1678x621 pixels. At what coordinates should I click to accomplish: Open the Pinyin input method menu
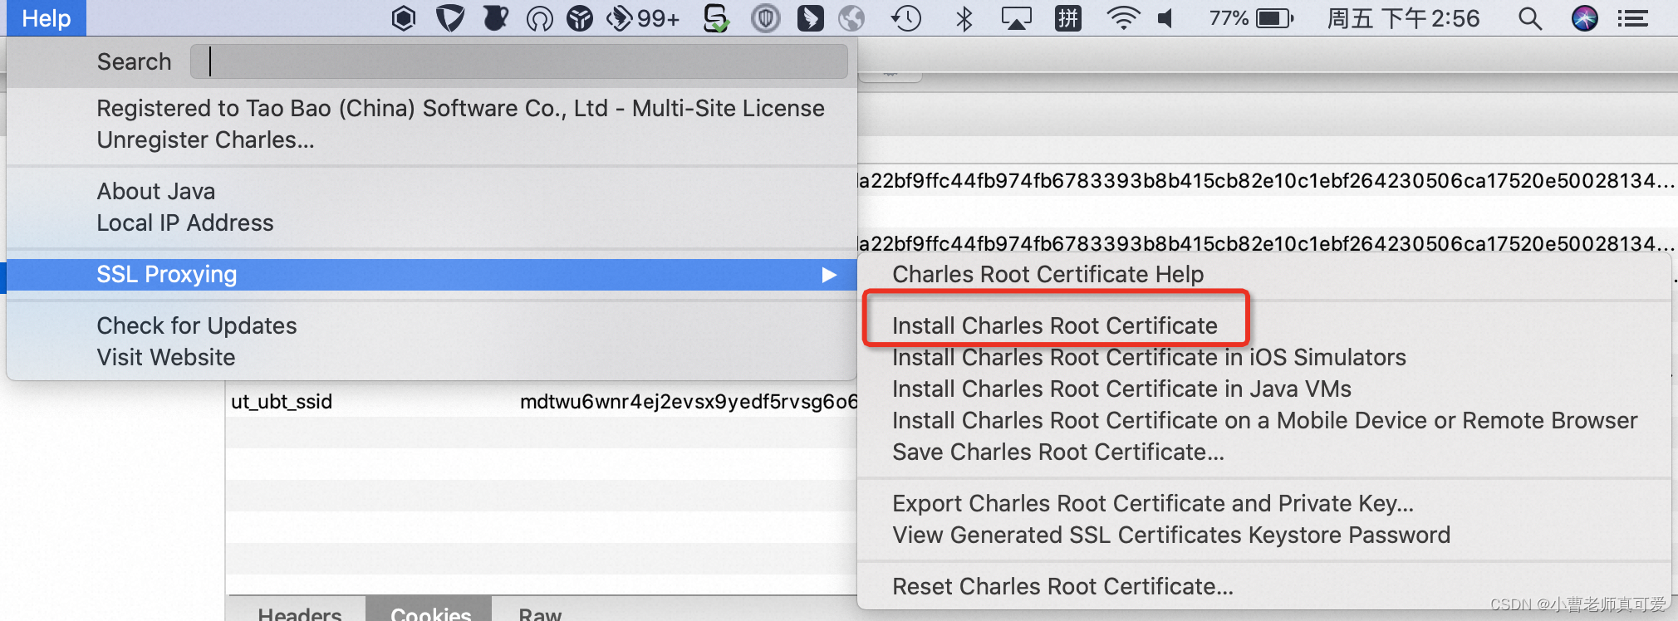click(x=1068, y=18)
